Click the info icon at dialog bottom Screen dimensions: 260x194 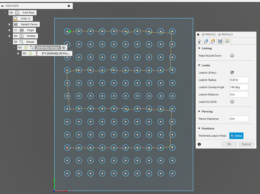199,144
